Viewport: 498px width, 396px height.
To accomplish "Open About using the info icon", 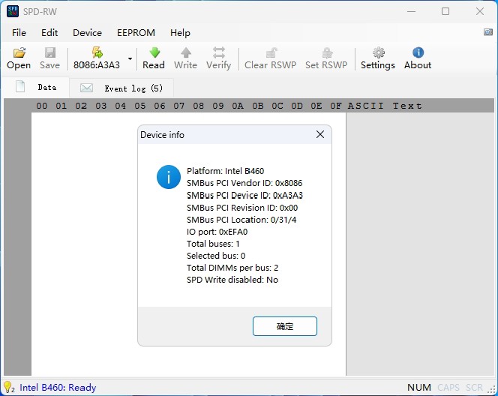I will [x=418, y=52].
